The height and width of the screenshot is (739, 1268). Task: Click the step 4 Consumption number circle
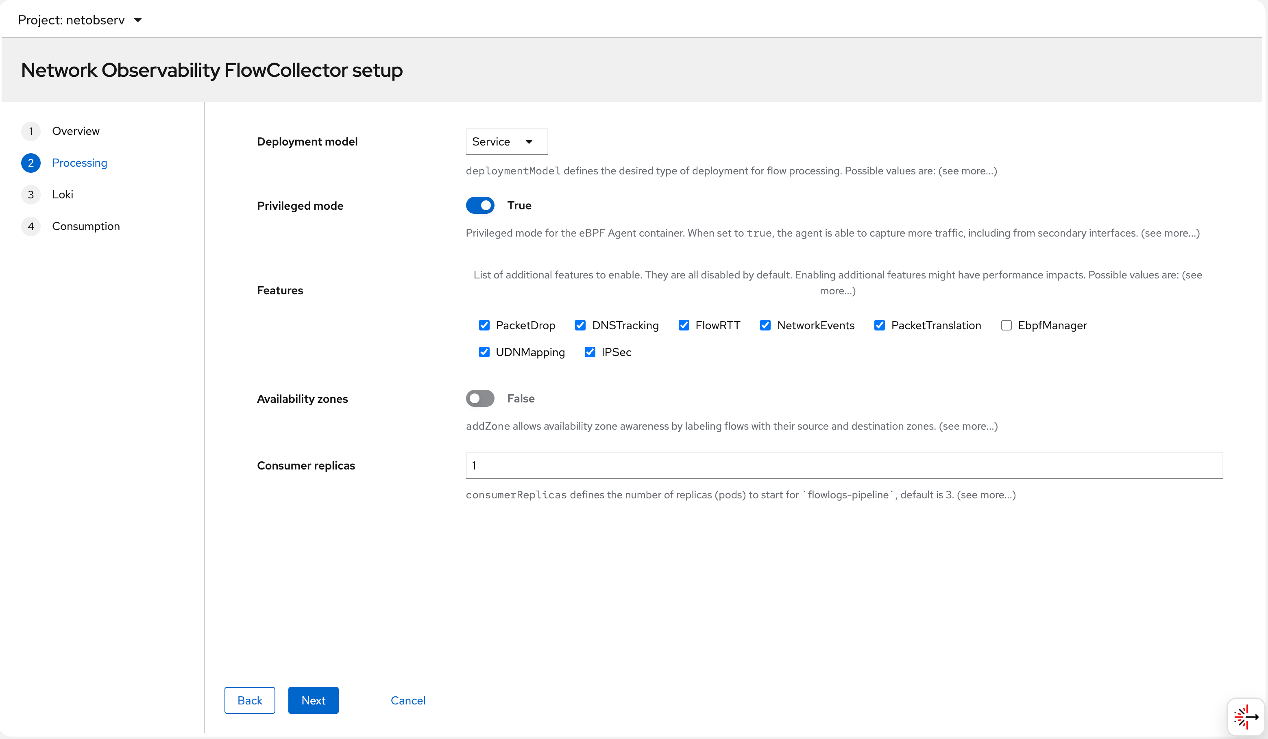point(31,226)
